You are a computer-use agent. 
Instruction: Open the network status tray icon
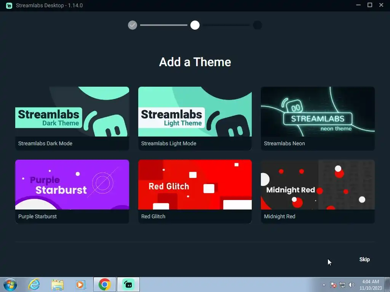[x=342, y=285]
